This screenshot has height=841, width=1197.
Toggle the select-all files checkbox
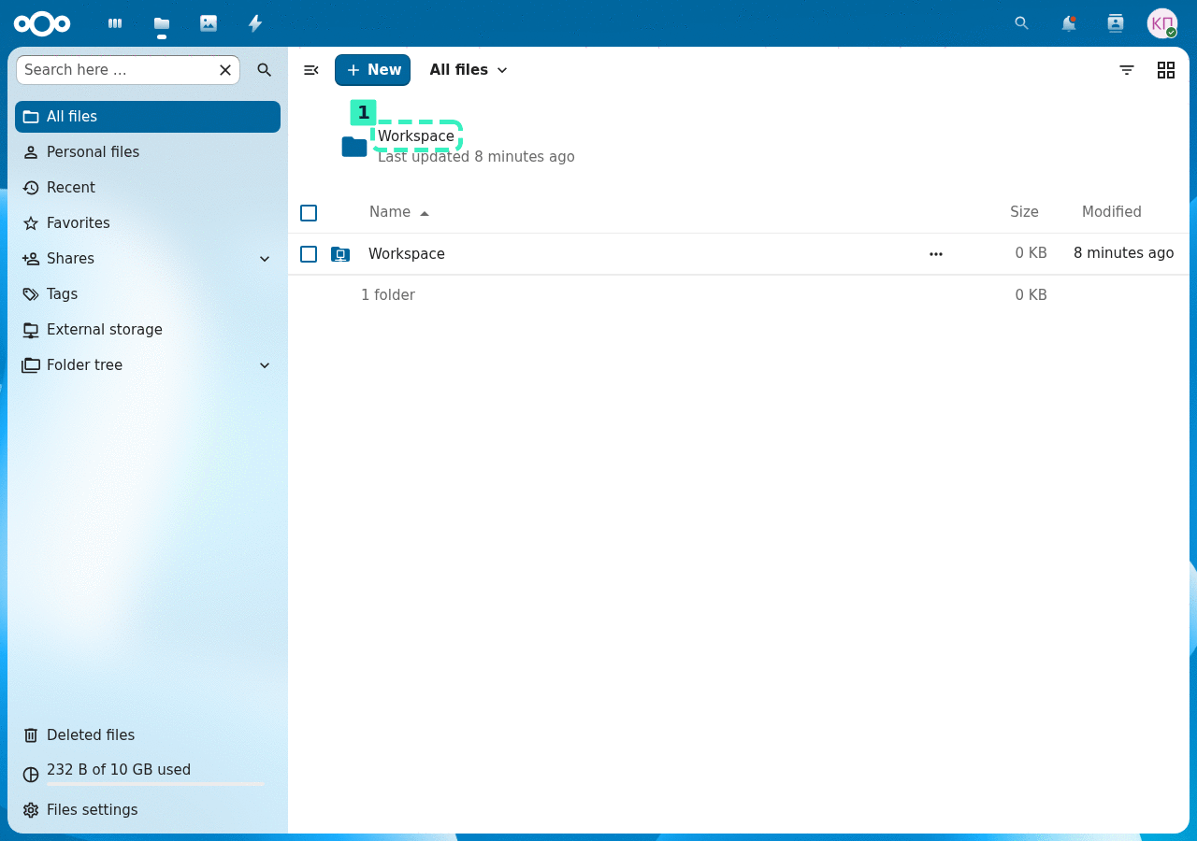coord(309,213)
